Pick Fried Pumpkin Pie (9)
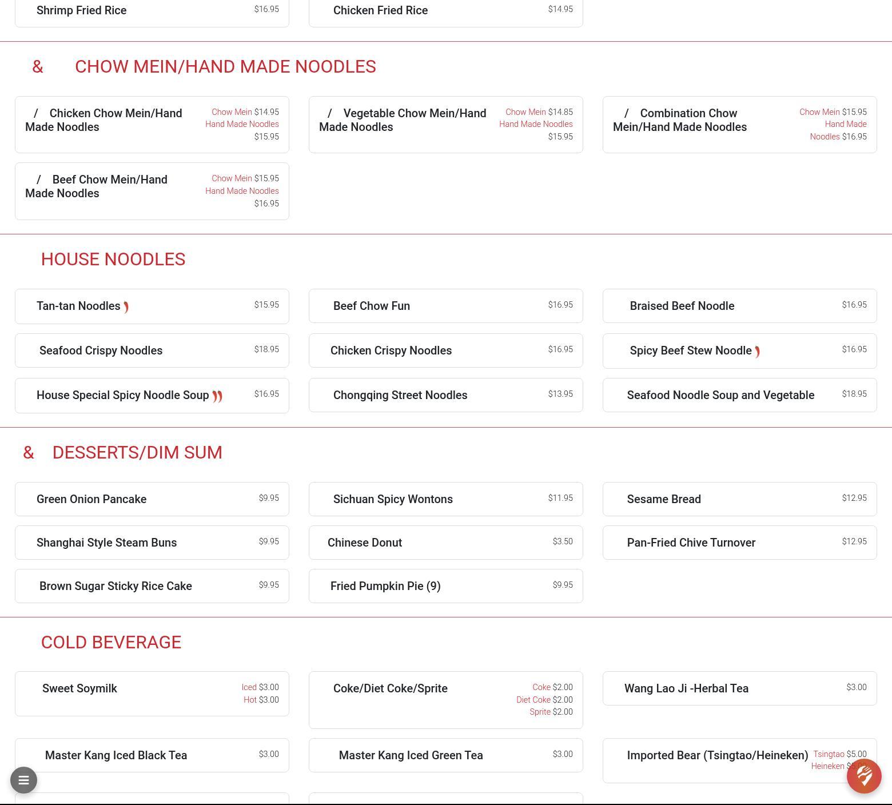This screenshot has height=805, width=892. pyautogui.click(x=446, y=586)
